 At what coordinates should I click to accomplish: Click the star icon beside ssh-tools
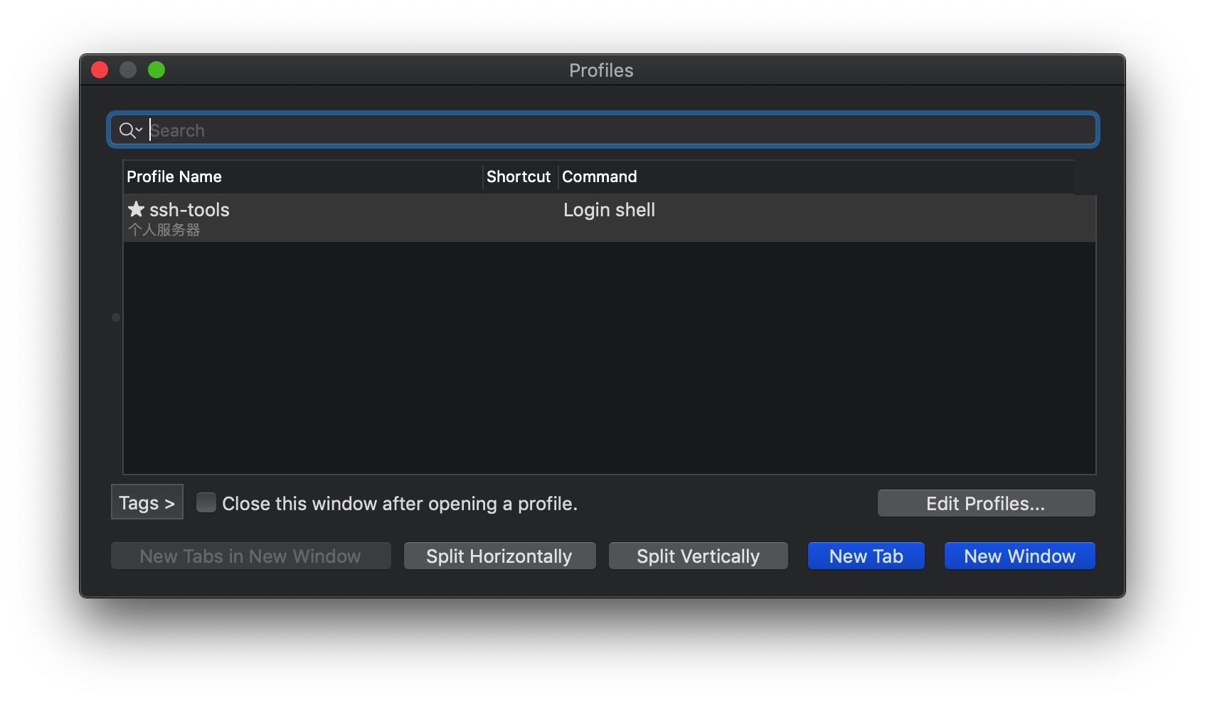click(x=136, y=209)
